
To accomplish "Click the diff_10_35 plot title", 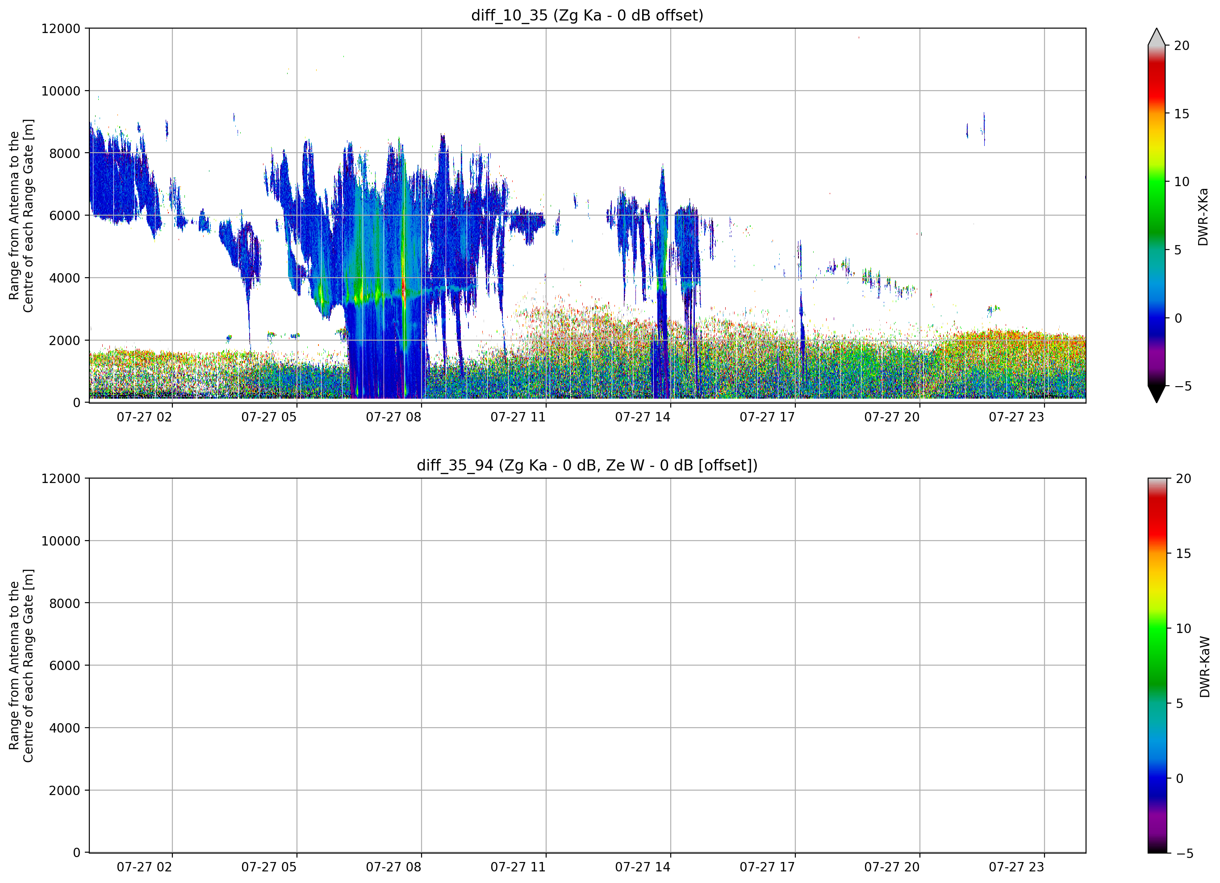I will [x=587, y=15].
